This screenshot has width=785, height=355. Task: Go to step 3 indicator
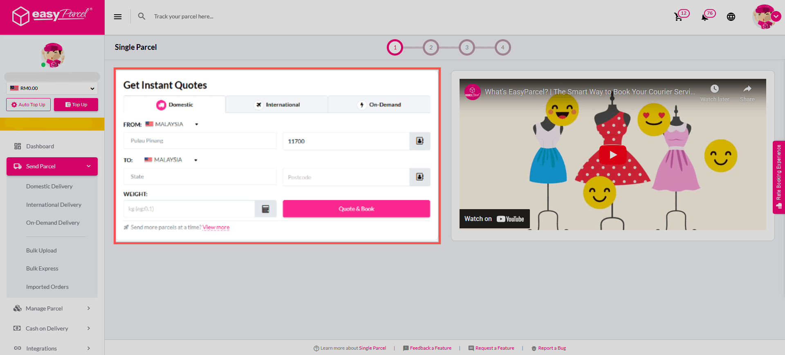tap(467, 47)
